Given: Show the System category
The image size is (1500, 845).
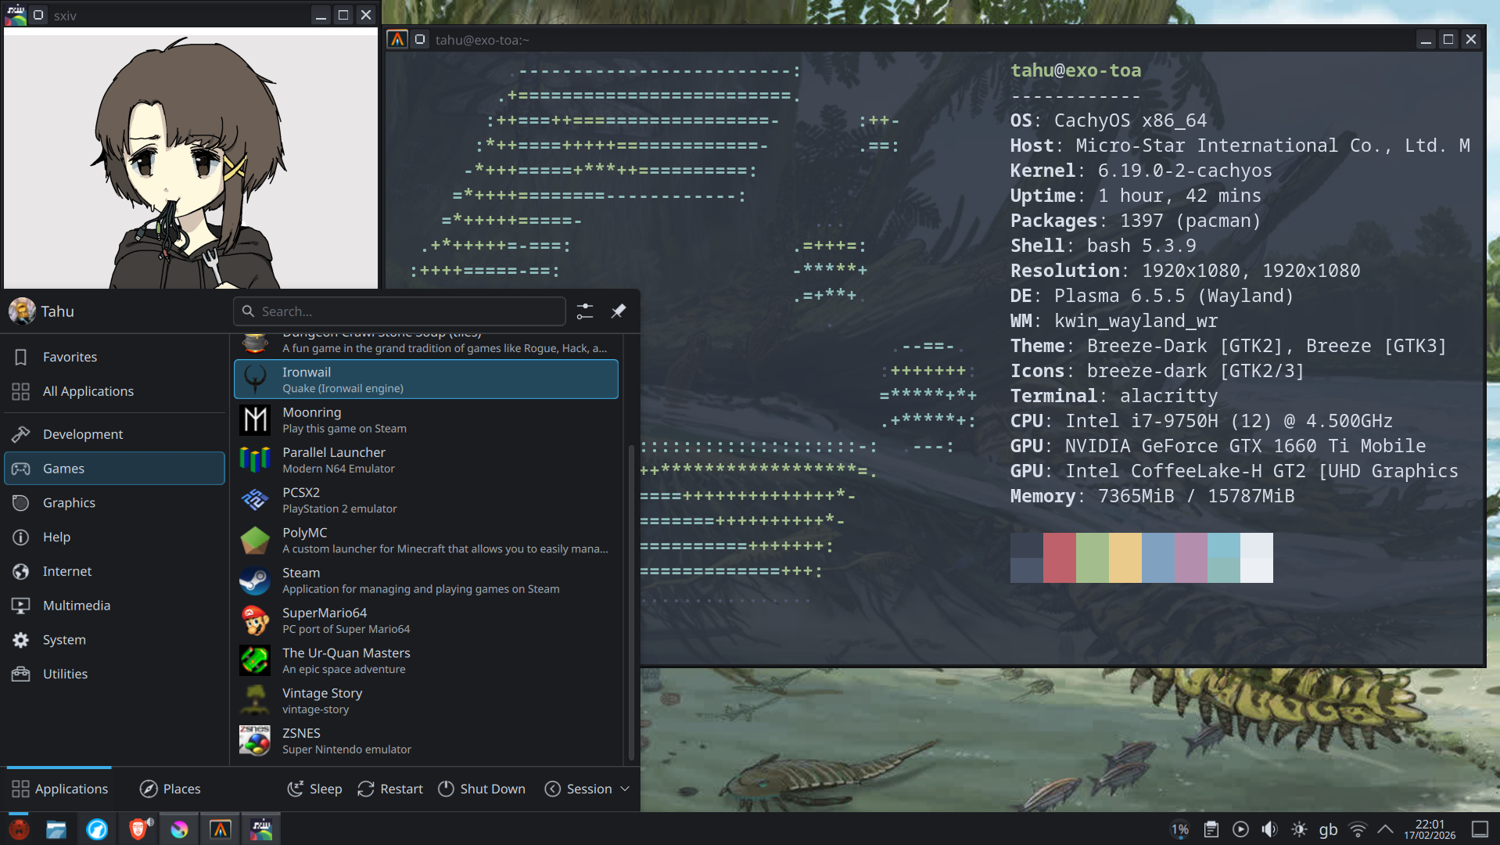Looking at the screenshot, I should tap(114, 639).
